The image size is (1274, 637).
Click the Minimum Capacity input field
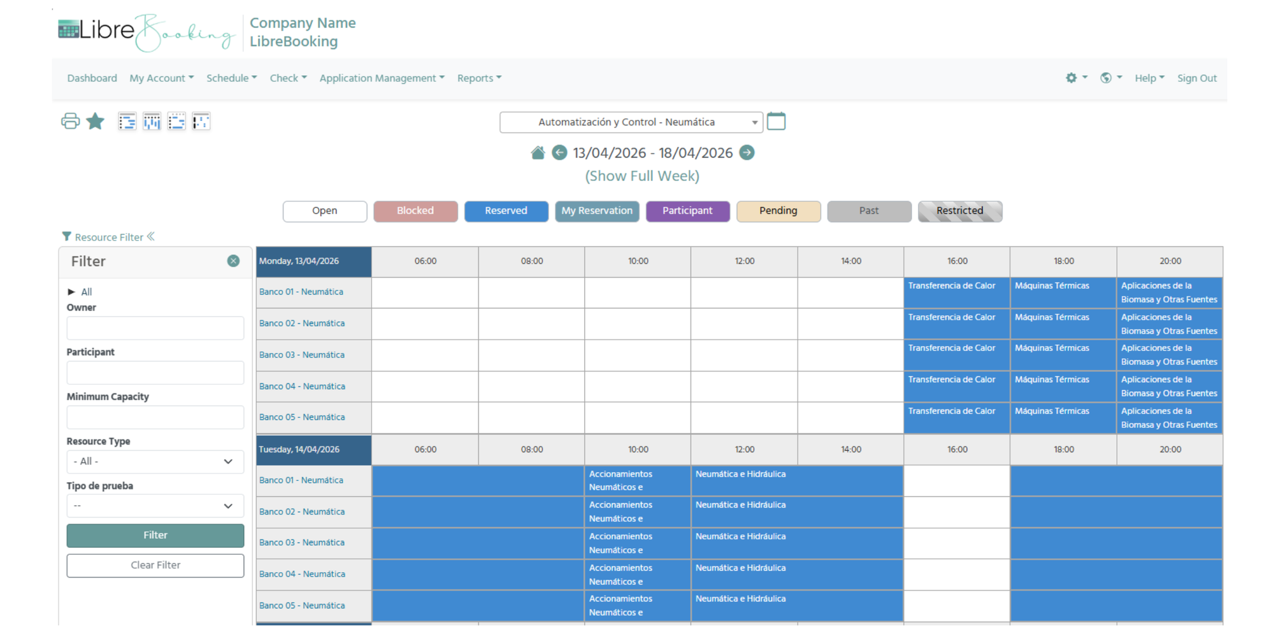[155, 417]
